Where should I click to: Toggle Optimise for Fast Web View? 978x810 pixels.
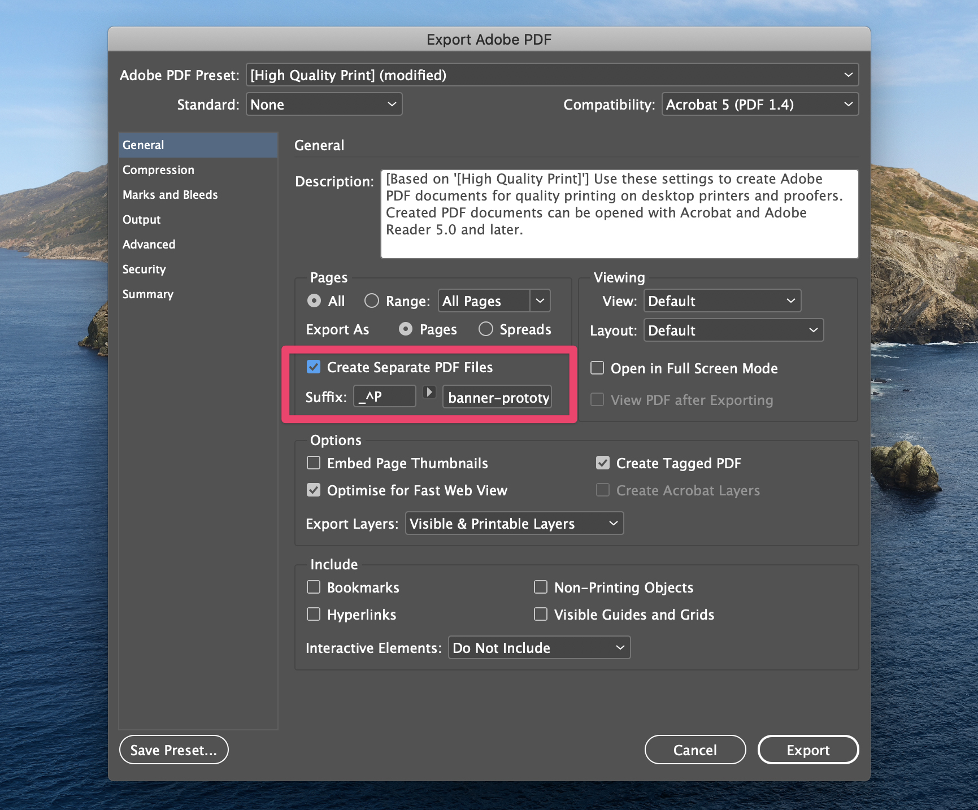tap(314, 490)
